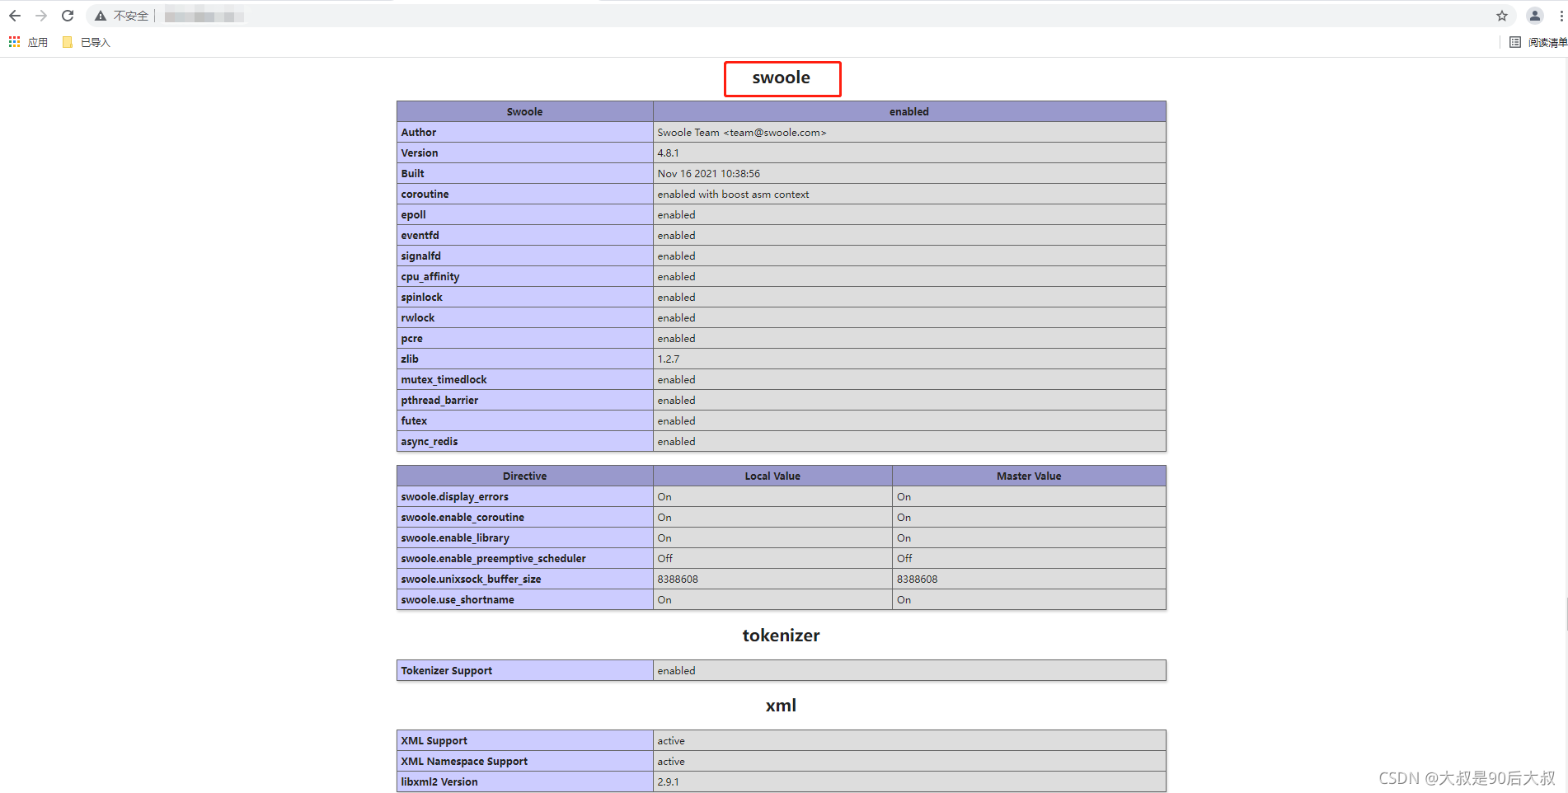
Task: Bookmark this page with the star icon
Action: 1502,16
